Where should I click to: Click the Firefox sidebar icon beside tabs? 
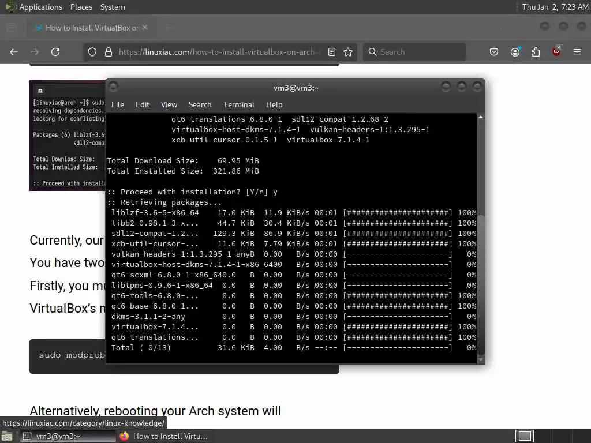click(x=12, y=28)
